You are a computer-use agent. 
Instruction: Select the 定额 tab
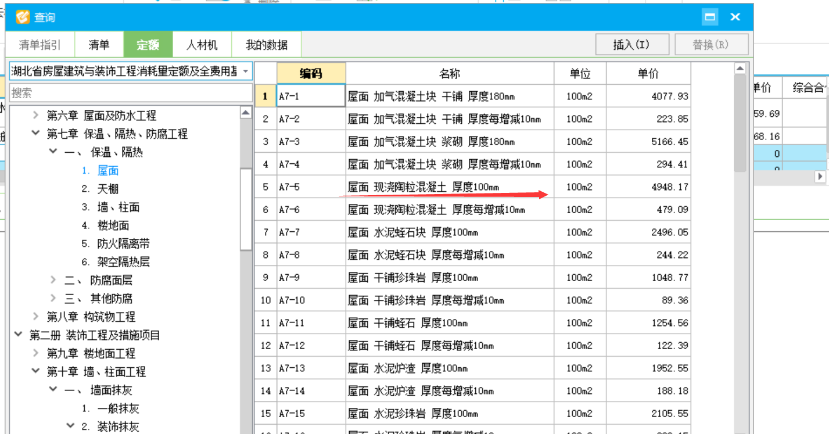148,45
